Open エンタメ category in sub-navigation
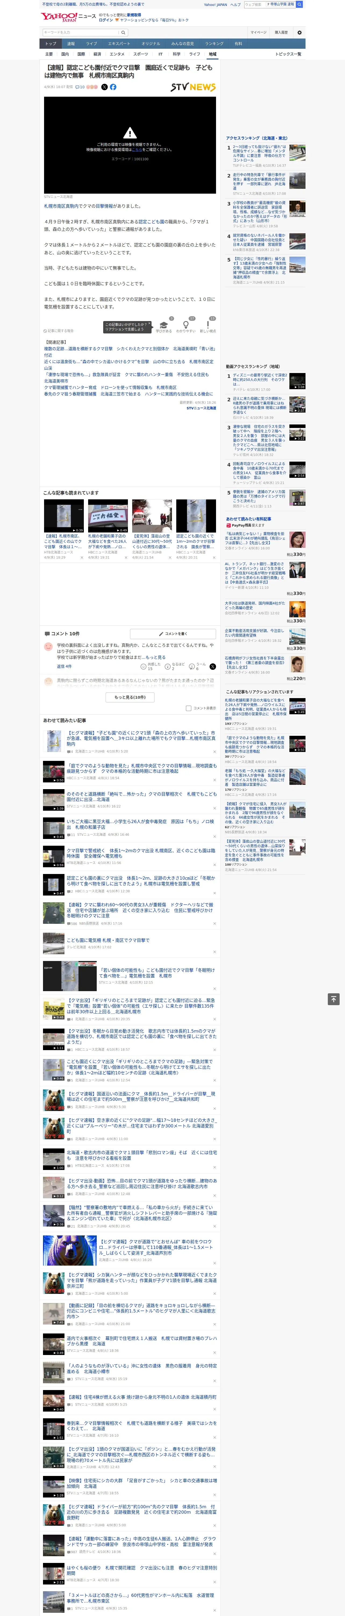 [117, 54]
